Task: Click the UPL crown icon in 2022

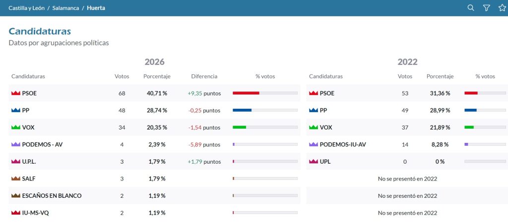Action: 314,162
